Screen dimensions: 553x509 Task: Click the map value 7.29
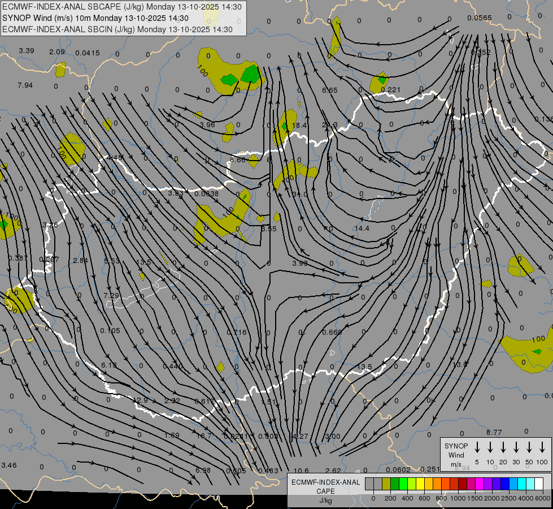point(111,295)
